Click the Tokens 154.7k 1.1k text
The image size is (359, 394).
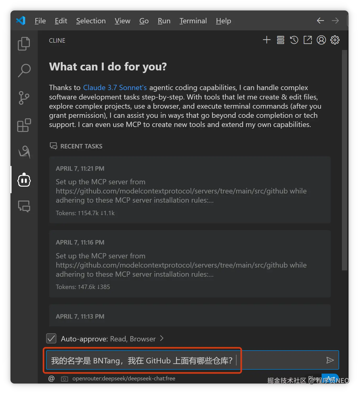pyautogui.click(x=85, y=213)
